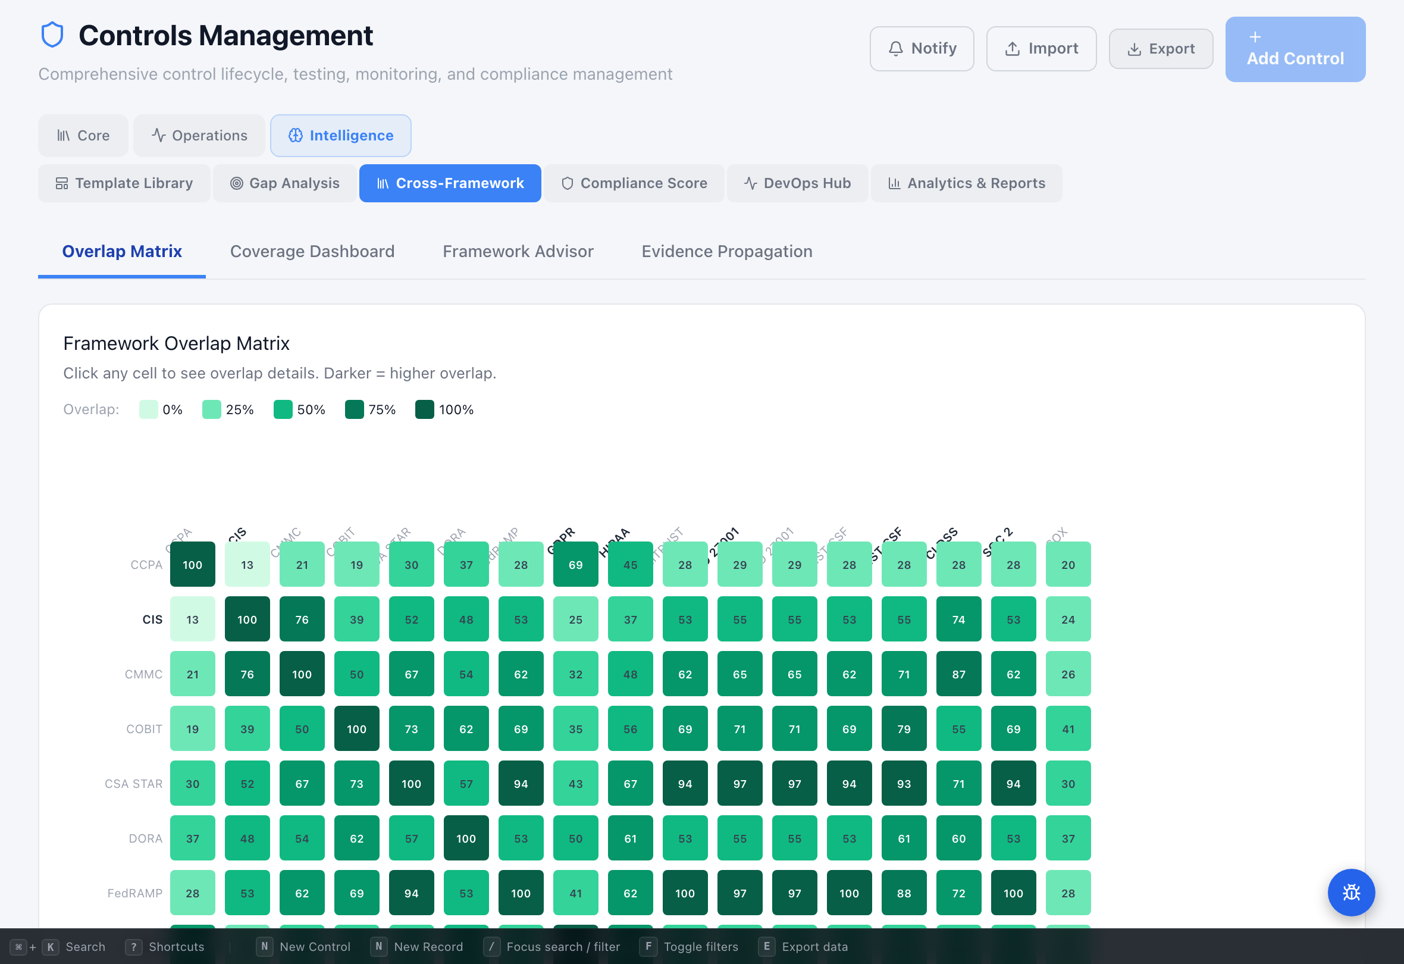Select the Operations view

(199, 136)
